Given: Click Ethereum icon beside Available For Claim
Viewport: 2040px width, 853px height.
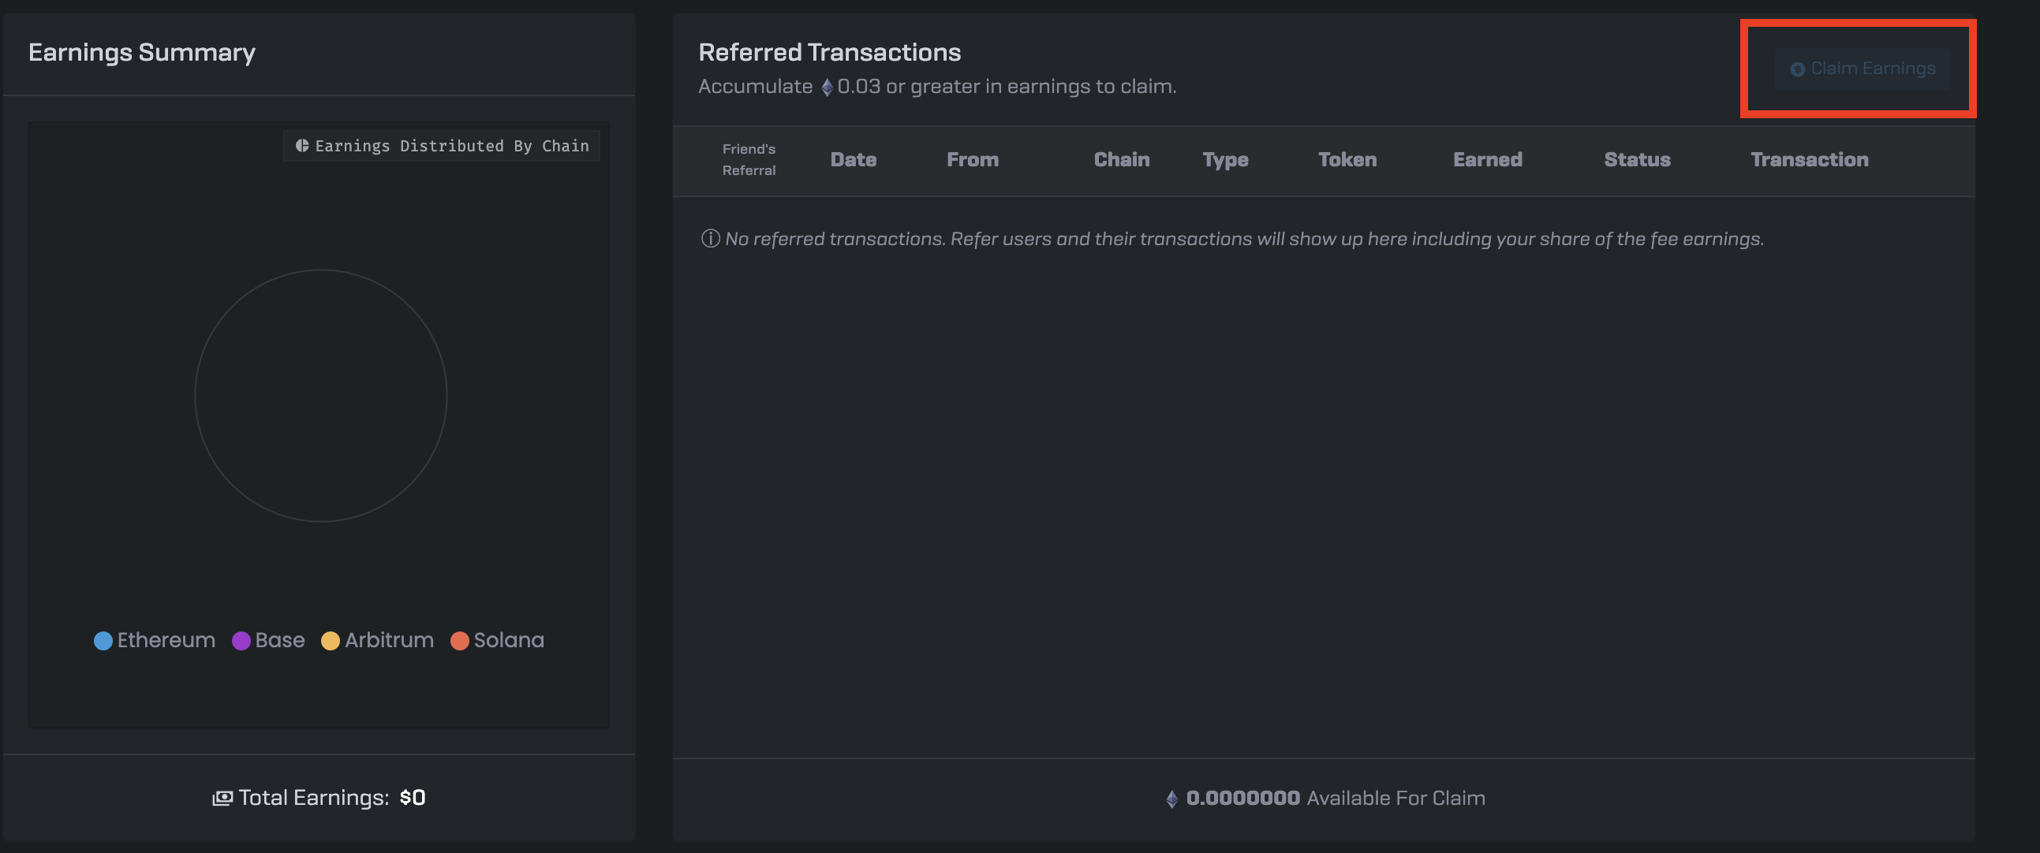Looking at the screenshot, I should click(1171, 799).
